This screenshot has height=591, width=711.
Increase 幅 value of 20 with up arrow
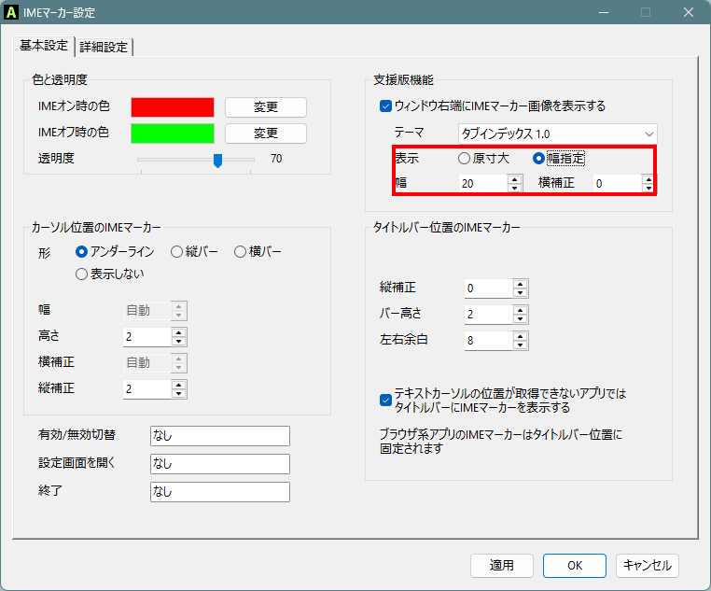514,179
